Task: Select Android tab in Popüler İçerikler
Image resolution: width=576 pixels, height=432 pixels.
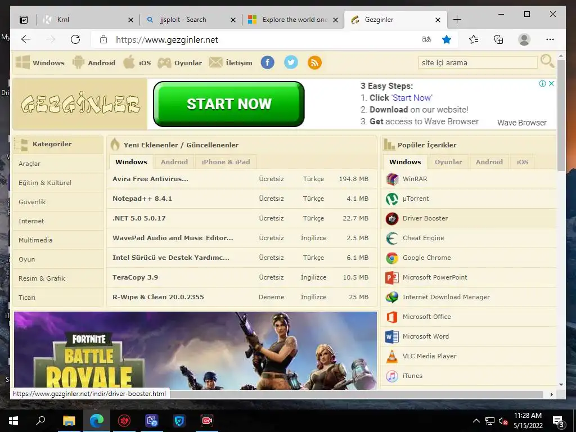Action: [489, 162]
